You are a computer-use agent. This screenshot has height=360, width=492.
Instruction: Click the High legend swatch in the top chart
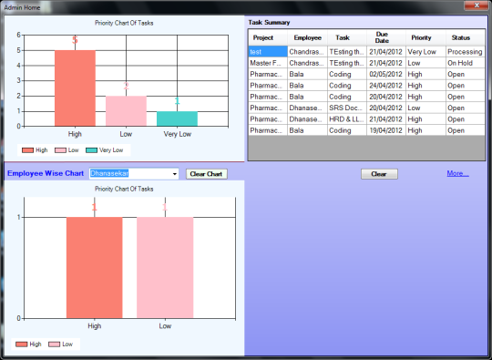(27, 150)
